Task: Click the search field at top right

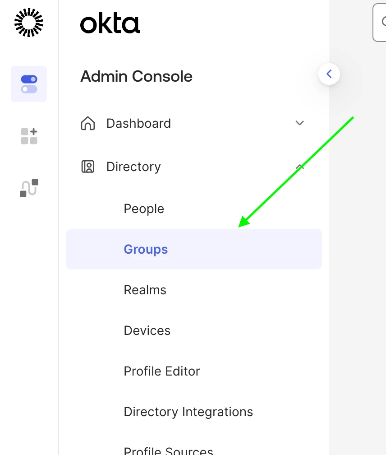Action: coord(379,23)
